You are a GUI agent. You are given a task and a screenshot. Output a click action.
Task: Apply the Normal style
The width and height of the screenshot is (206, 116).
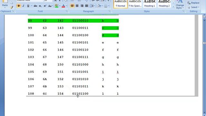tap(120, 4)
